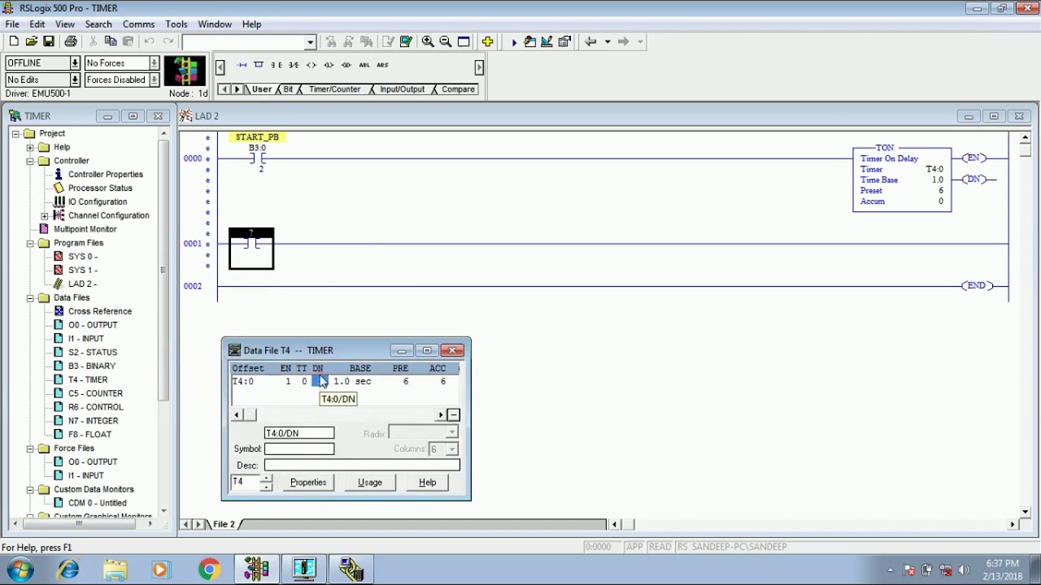The width and height of the screenshot is (1041, 585).
Task: Collapse the Controller tree node
Action: pyautogui.click(x=30, y=161)
